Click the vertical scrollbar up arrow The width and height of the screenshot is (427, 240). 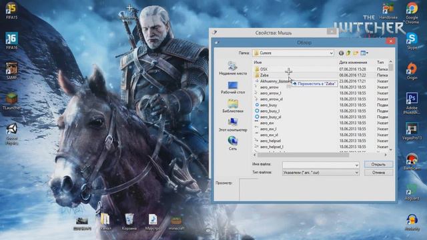(391, 62)
